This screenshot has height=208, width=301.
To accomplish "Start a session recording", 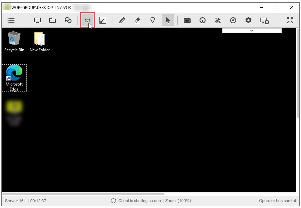I will 233,20.
